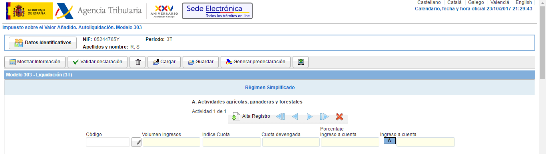Screen dimensions: 546x154
Task: Focus the Código input field
Action: click(108, 142)
